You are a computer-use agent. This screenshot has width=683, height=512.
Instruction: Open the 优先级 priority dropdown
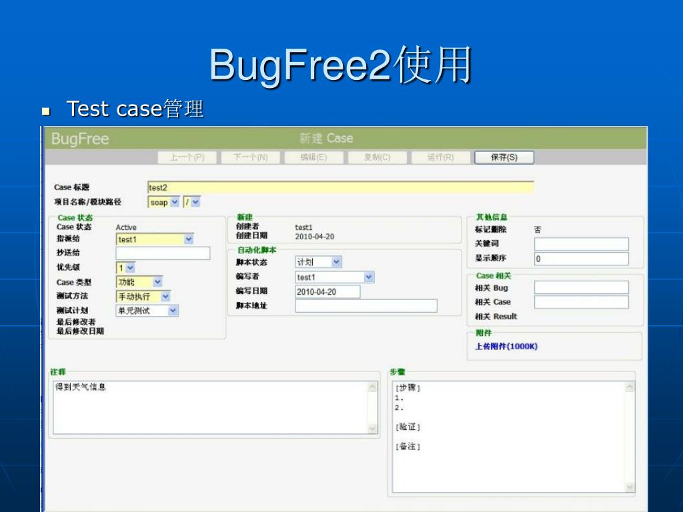click(125, 267)
